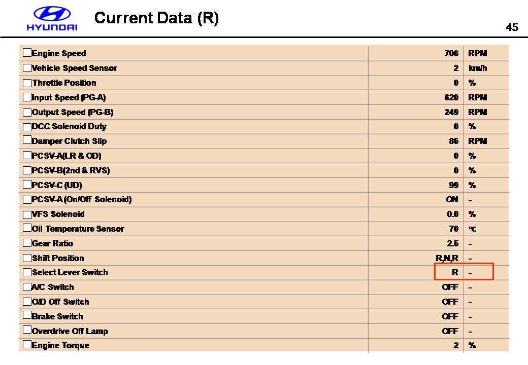Click the Engine Speed 706 value
The width and height of the screenshot is (528, 365).
point(451,53)
